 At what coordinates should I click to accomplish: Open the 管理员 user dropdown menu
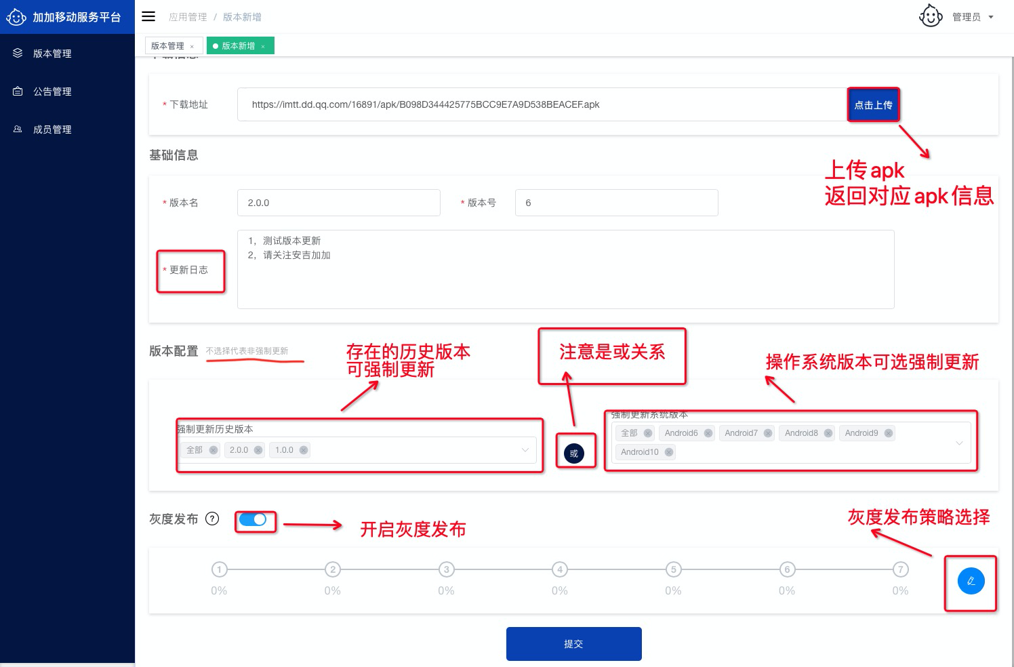pos(991,17)
